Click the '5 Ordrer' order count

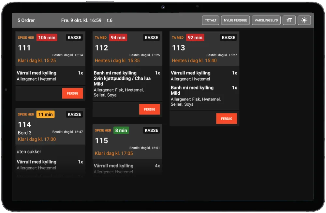click(x=26, y=20)
